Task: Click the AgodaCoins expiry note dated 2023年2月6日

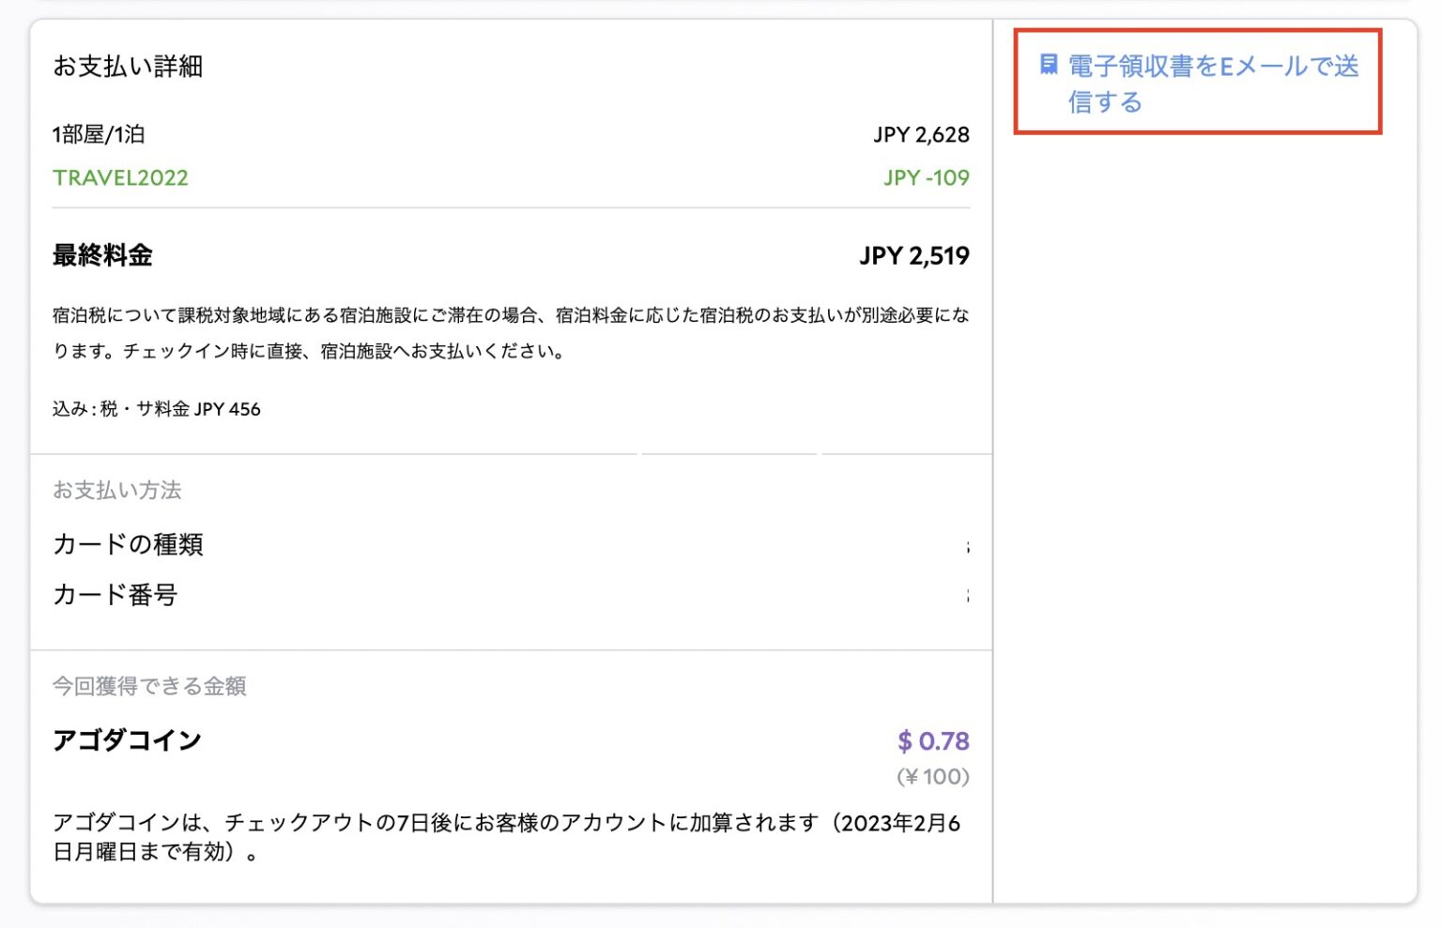Action: click(x=512, y=837)
